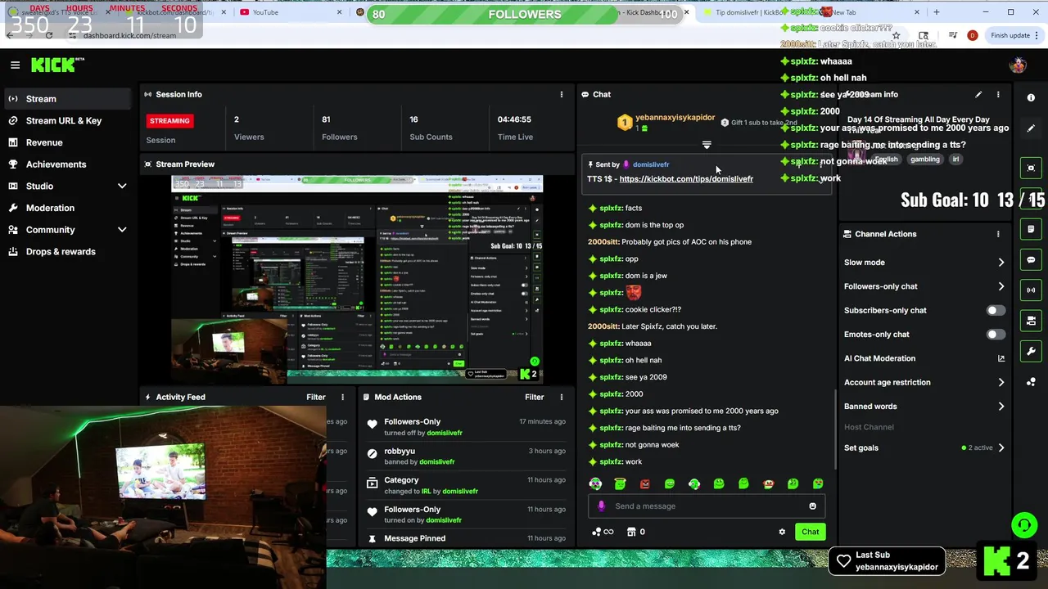Toggle the stream preview panel icon in right sidebar
This screenshot has height=589, width=1048.
[x=1031, y=168]
